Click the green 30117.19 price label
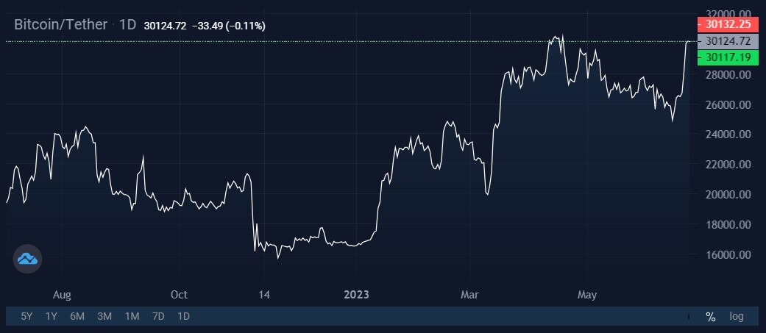This screenshot has width=766, height=333. (728, 57)
